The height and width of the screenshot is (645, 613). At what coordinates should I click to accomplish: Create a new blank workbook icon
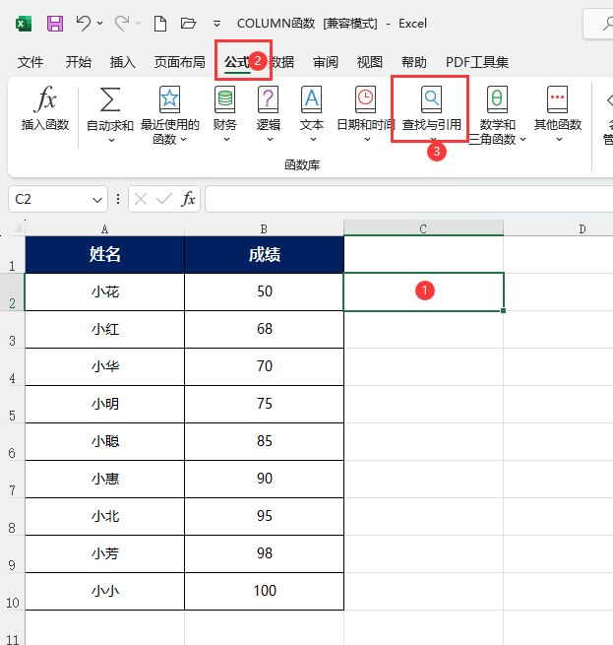coord(160,24)
